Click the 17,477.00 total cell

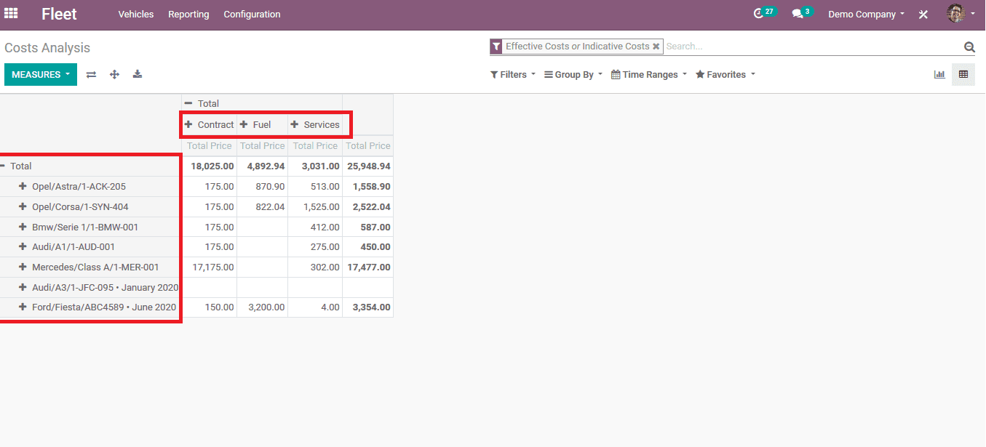(x=367, y=267)
